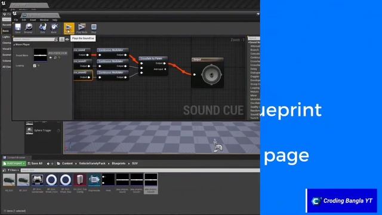Choose Delay in the node palette
The image size is (382, 215).
(254, 69)
